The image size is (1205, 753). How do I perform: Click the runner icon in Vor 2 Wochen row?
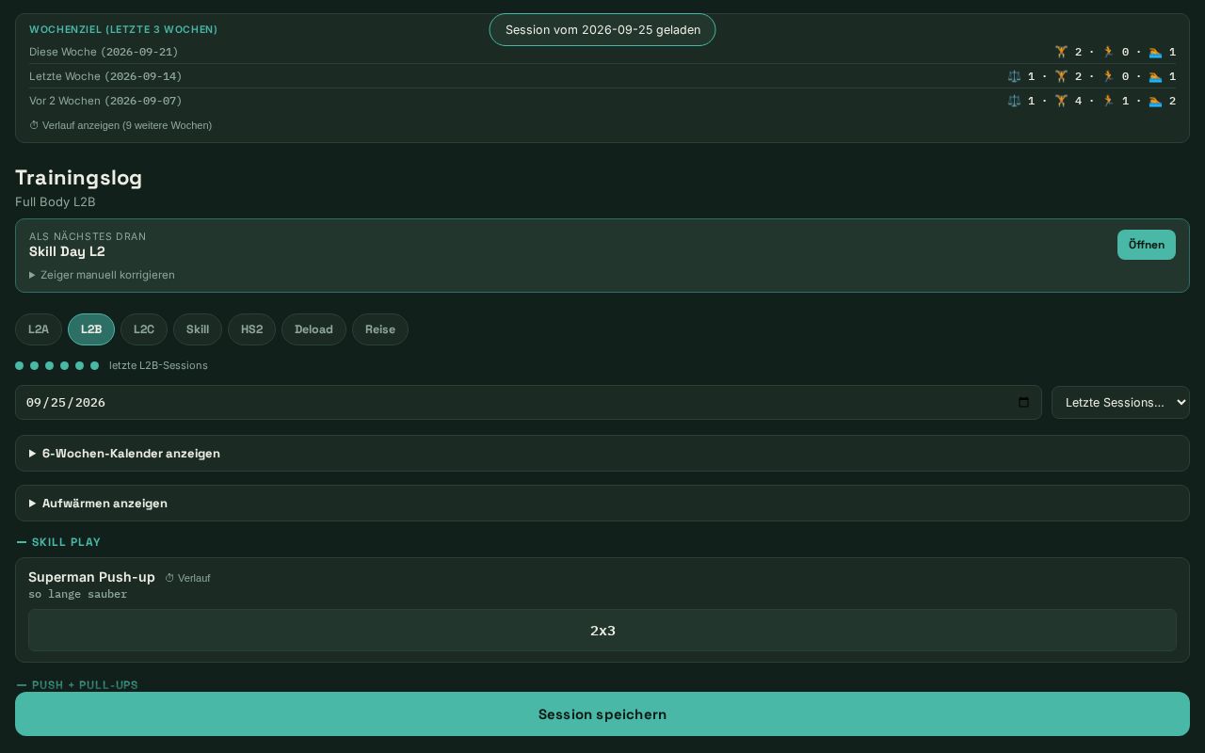(1108, 101)
